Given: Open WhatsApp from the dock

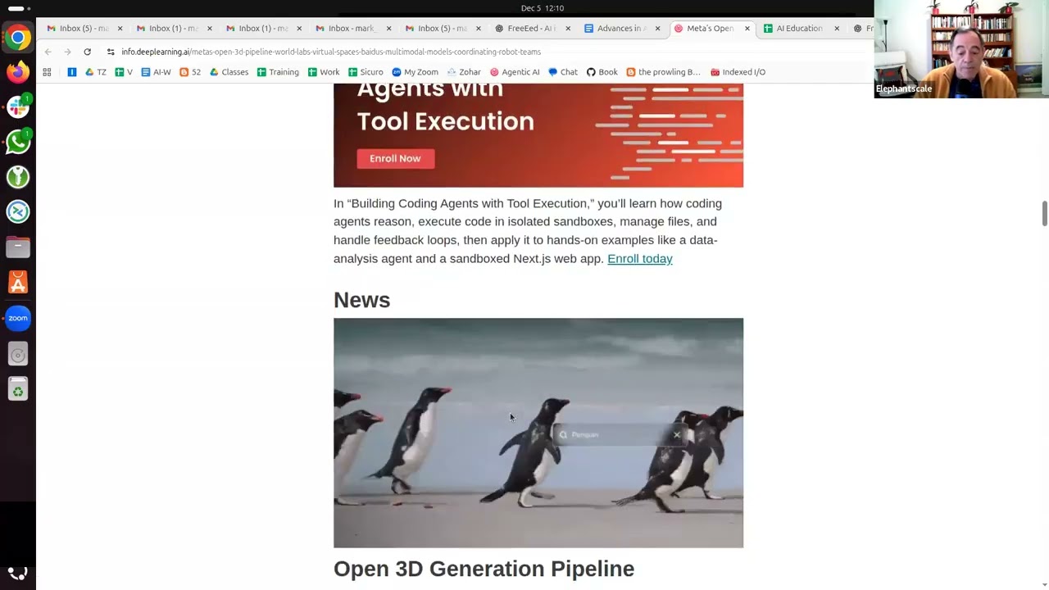Looking at the screenshot, I should [x=18, y=142].
